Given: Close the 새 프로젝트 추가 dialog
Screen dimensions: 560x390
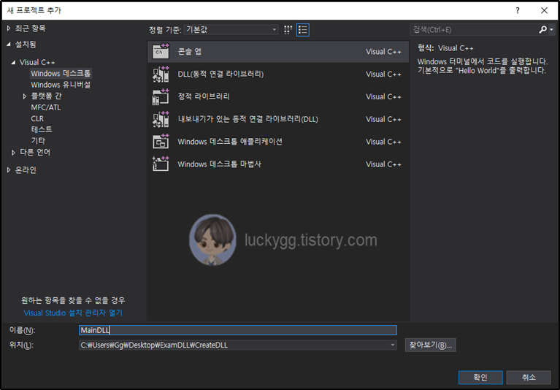Looking at the screenshot, I should [544, 10].
